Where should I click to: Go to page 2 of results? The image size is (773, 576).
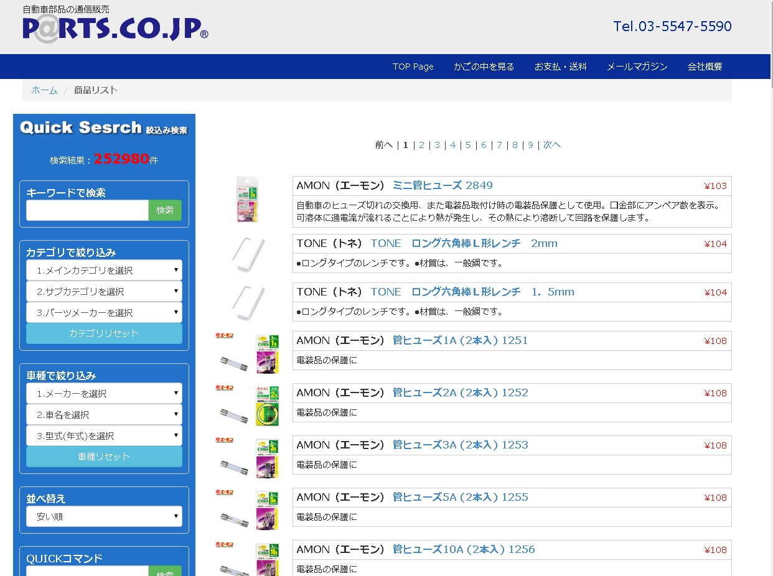pyautogui.click(x=421, y=145)
